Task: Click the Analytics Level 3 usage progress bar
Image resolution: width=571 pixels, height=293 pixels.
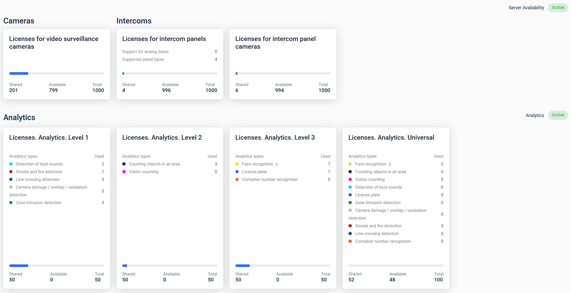Action: click(283, 266)
